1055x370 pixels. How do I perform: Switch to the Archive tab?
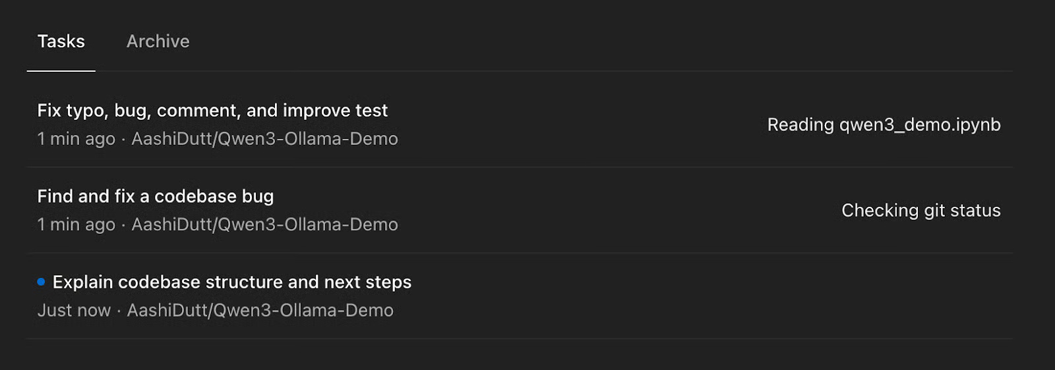coord(158,41)
